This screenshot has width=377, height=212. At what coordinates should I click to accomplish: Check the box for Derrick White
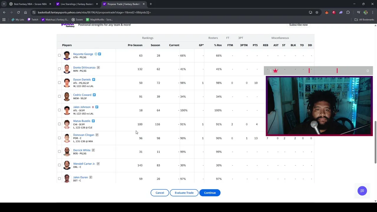pyautogui.click(x=59, y=152)
